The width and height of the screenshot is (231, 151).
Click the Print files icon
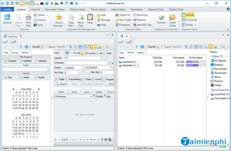pyautogui.click(x=28, y=17)
